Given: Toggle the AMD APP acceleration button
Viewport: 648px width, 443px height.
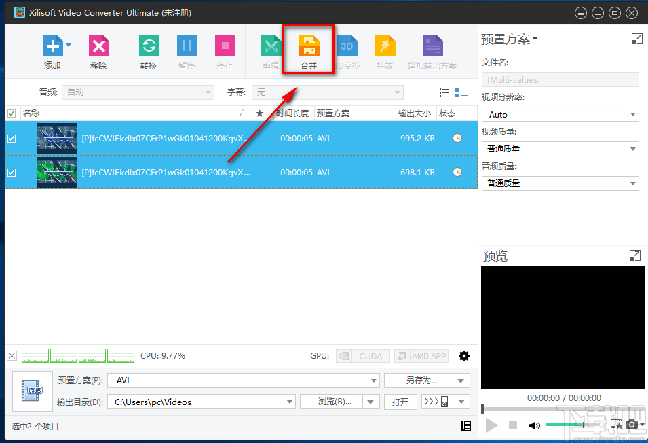Looking at the screenshot, I should pos(421,356).
